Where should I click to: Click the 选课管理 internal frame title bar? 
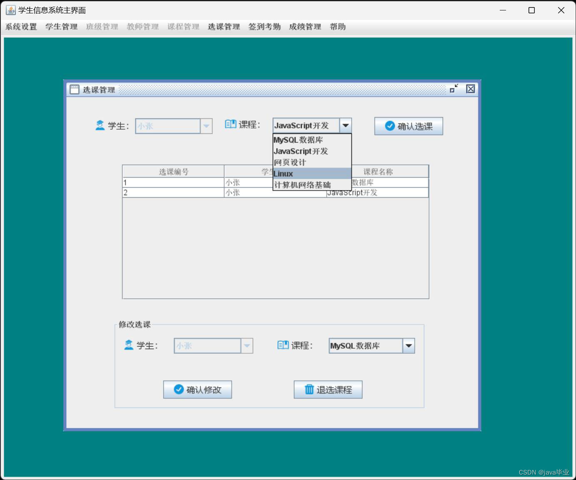click(x=272, y=89)
